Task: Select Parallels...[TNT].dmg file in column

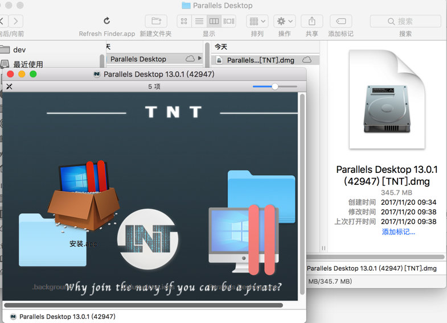Action: click(x=260, y=60)
